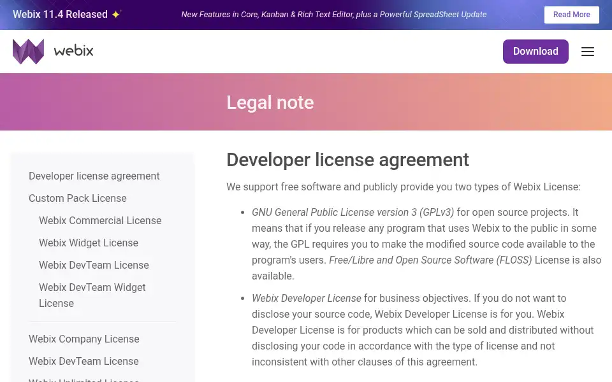Open the Webix 11.4 Released announcement

pos(60,15)
